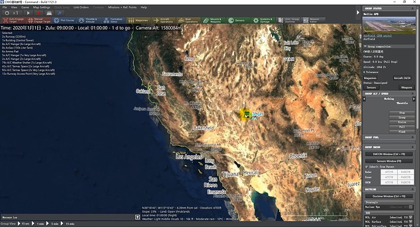Follow the Airfield units link

pos(377,36)
